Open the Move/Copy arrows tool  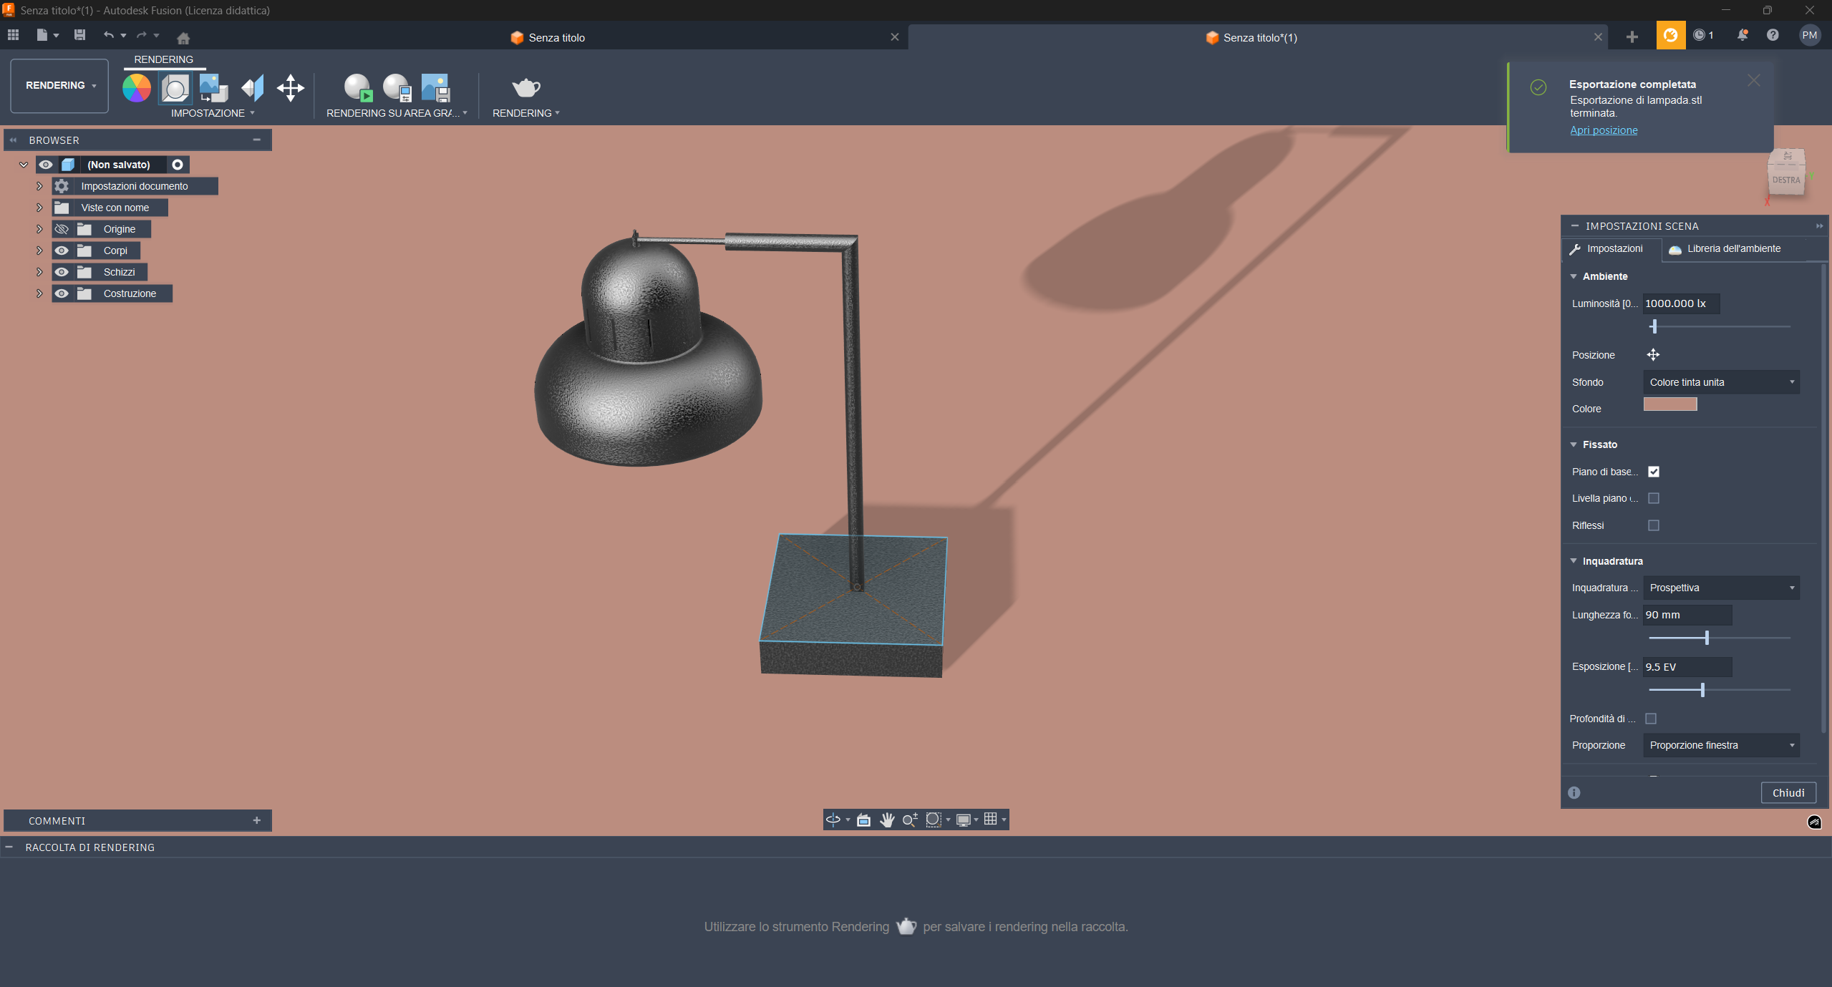(x=291, y=88)
